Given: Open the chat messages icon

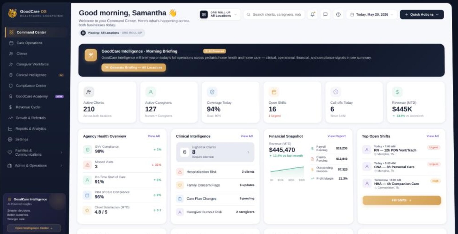Looking at the screenshot, I should tap(325, 14).
